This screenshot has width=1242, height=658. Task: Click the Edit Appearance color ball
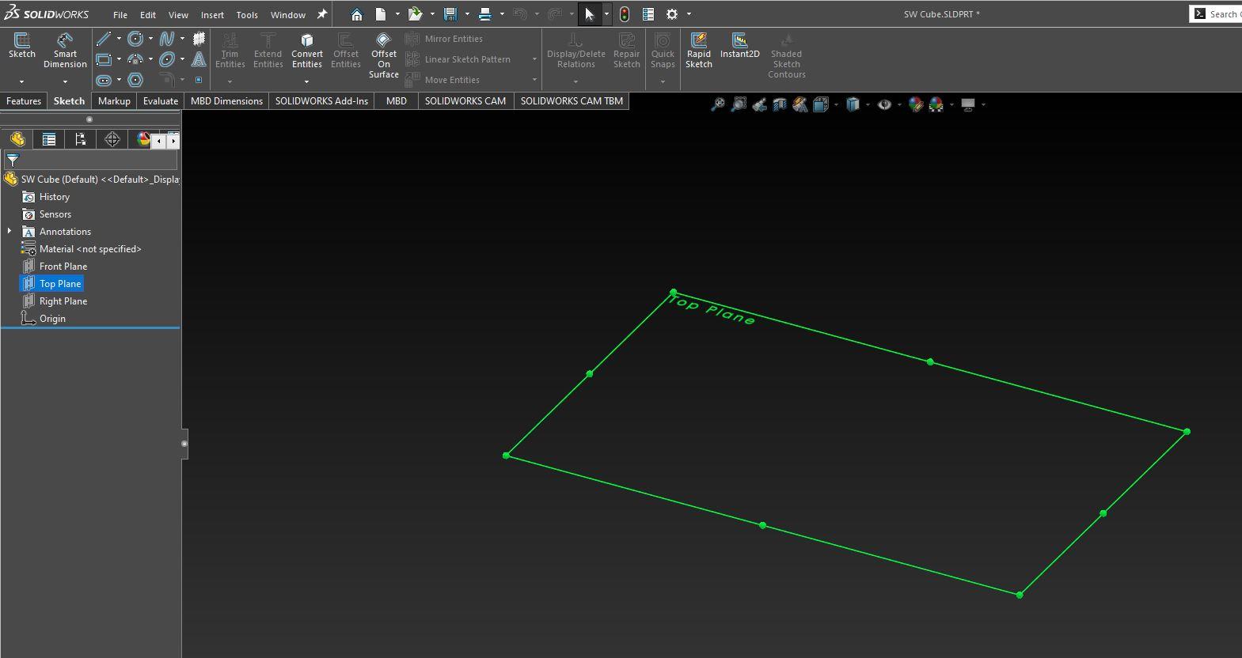(916, 104)
